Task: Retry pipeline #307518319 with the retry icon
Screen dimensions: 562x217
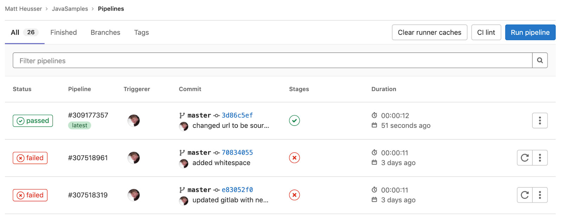Action: click(x=525, y=195)
